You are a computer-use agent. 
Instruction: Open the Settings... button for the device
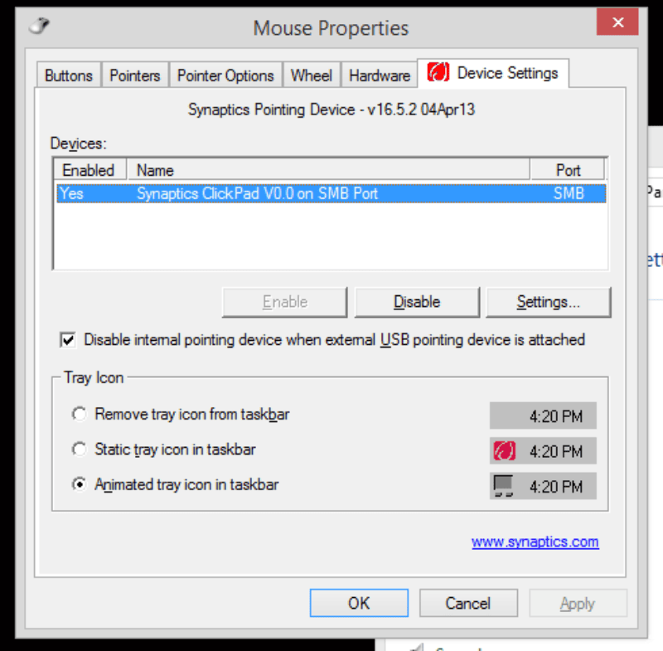549,302
